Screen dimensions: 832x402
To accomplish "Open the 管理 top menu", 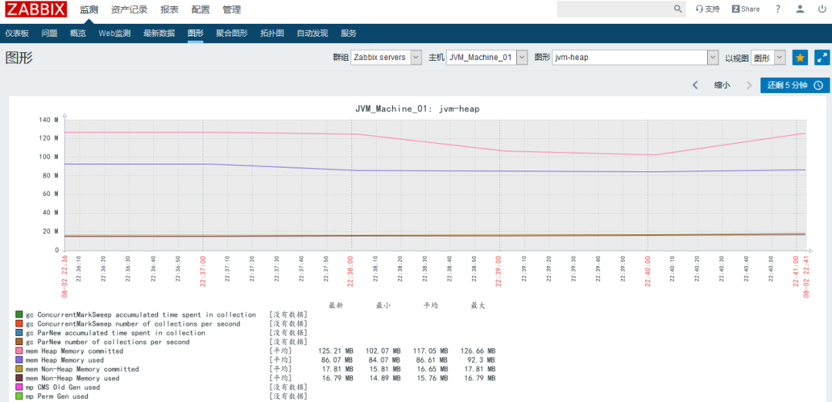I will [x=232, y=9].
